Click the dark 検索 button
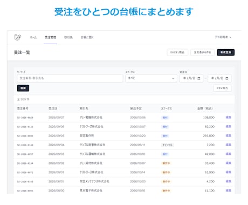The height and width of the screenshot is (205, 248). pyautogui.click(x=23, y=88)
